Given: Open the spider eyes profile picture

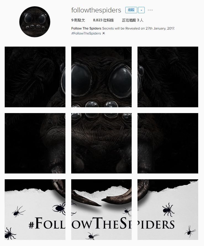Looking at the screenshot, I should (x=35, y=22).
